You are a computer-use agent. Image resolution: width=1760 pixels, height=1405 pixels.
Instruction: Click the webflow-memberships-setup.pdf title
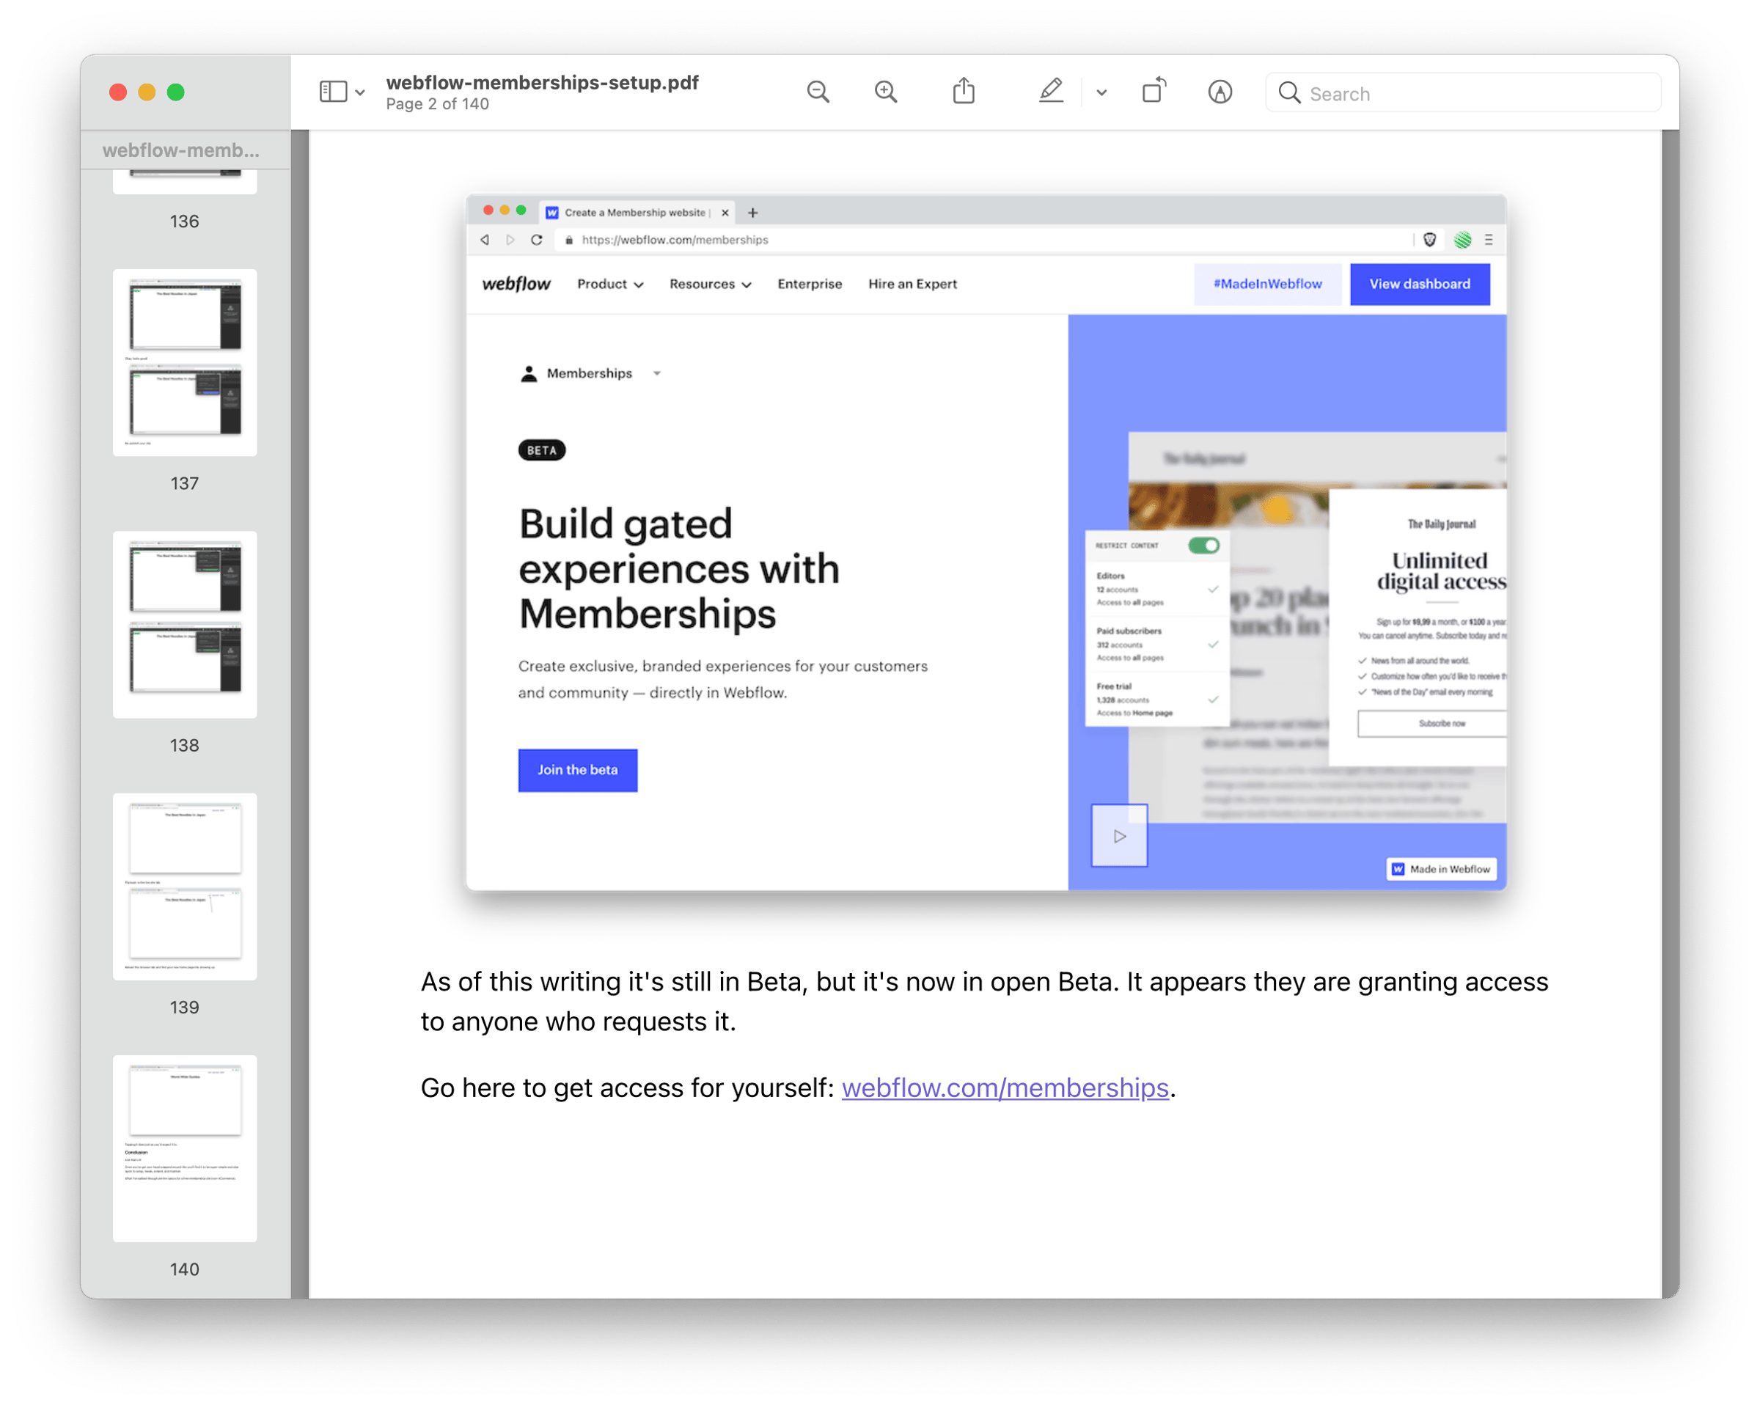tap(542, 82)
